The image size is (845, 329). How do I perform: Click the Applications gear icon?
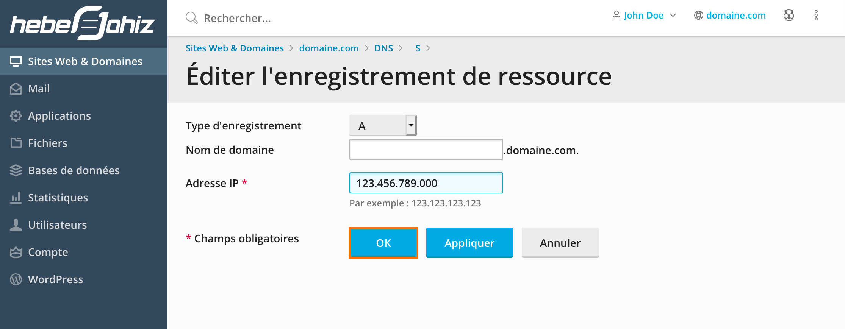tap(16, 116)
